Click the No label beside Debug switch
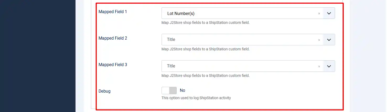 click(182, 90)
